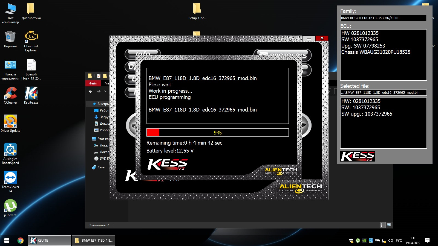
Task: Switch to the BMW_E87_118D folder taskbar button
Action: tap(93, 241)
